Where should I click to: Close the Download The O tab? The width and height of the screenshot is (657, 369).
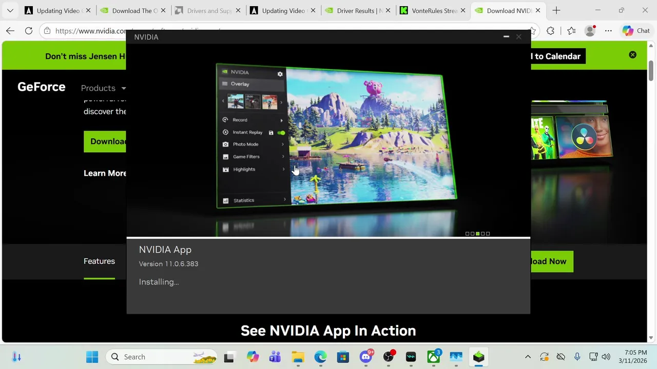point(163,10)
